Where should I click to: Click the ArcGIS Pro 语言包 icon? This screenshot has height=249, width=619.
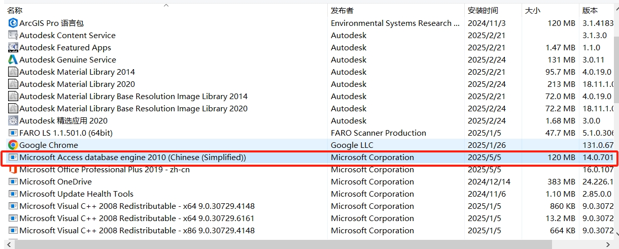13,23
